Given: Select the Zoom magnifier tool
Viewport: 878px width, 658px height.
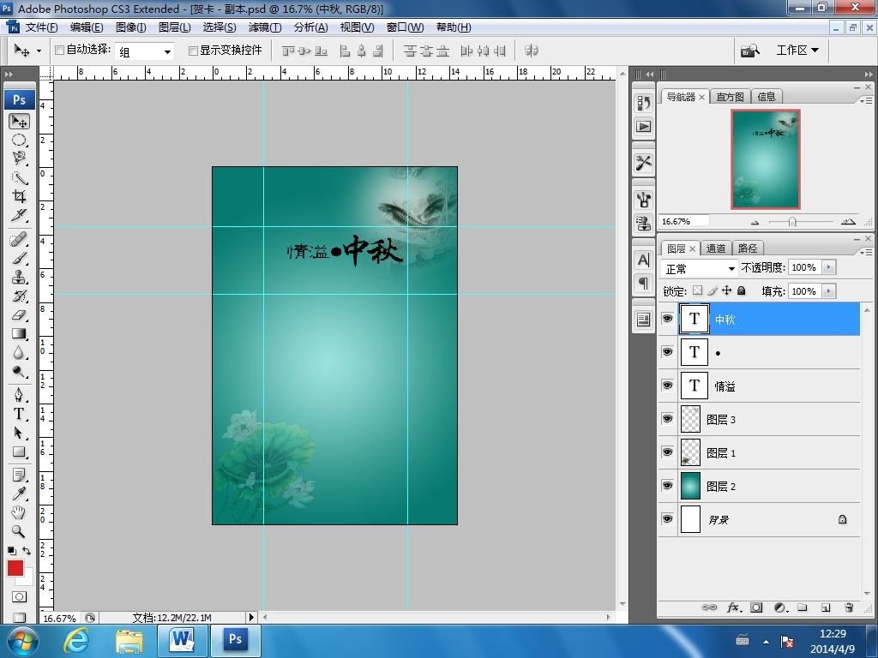Looking at the screenshot, I should pyautogui.click(x=19, y=531).
